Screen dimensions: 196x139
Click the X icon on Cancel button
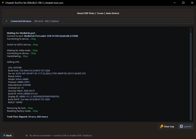[181, 126]
